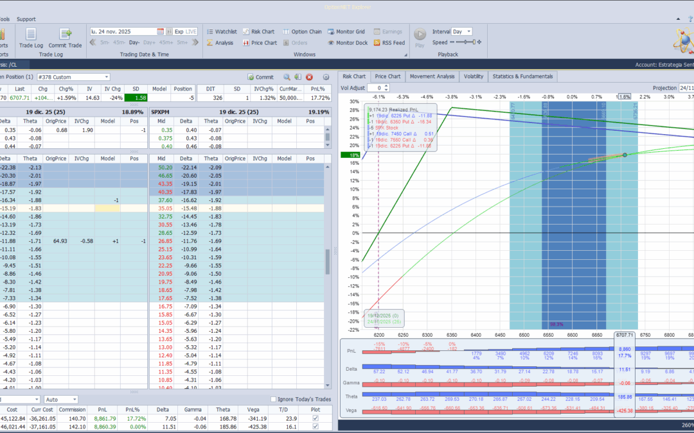Toggle Plot checkbox in the 23.9 T/D row
Image resolution: width=694 pixels, height=433 pixels.
click(315, 418)
